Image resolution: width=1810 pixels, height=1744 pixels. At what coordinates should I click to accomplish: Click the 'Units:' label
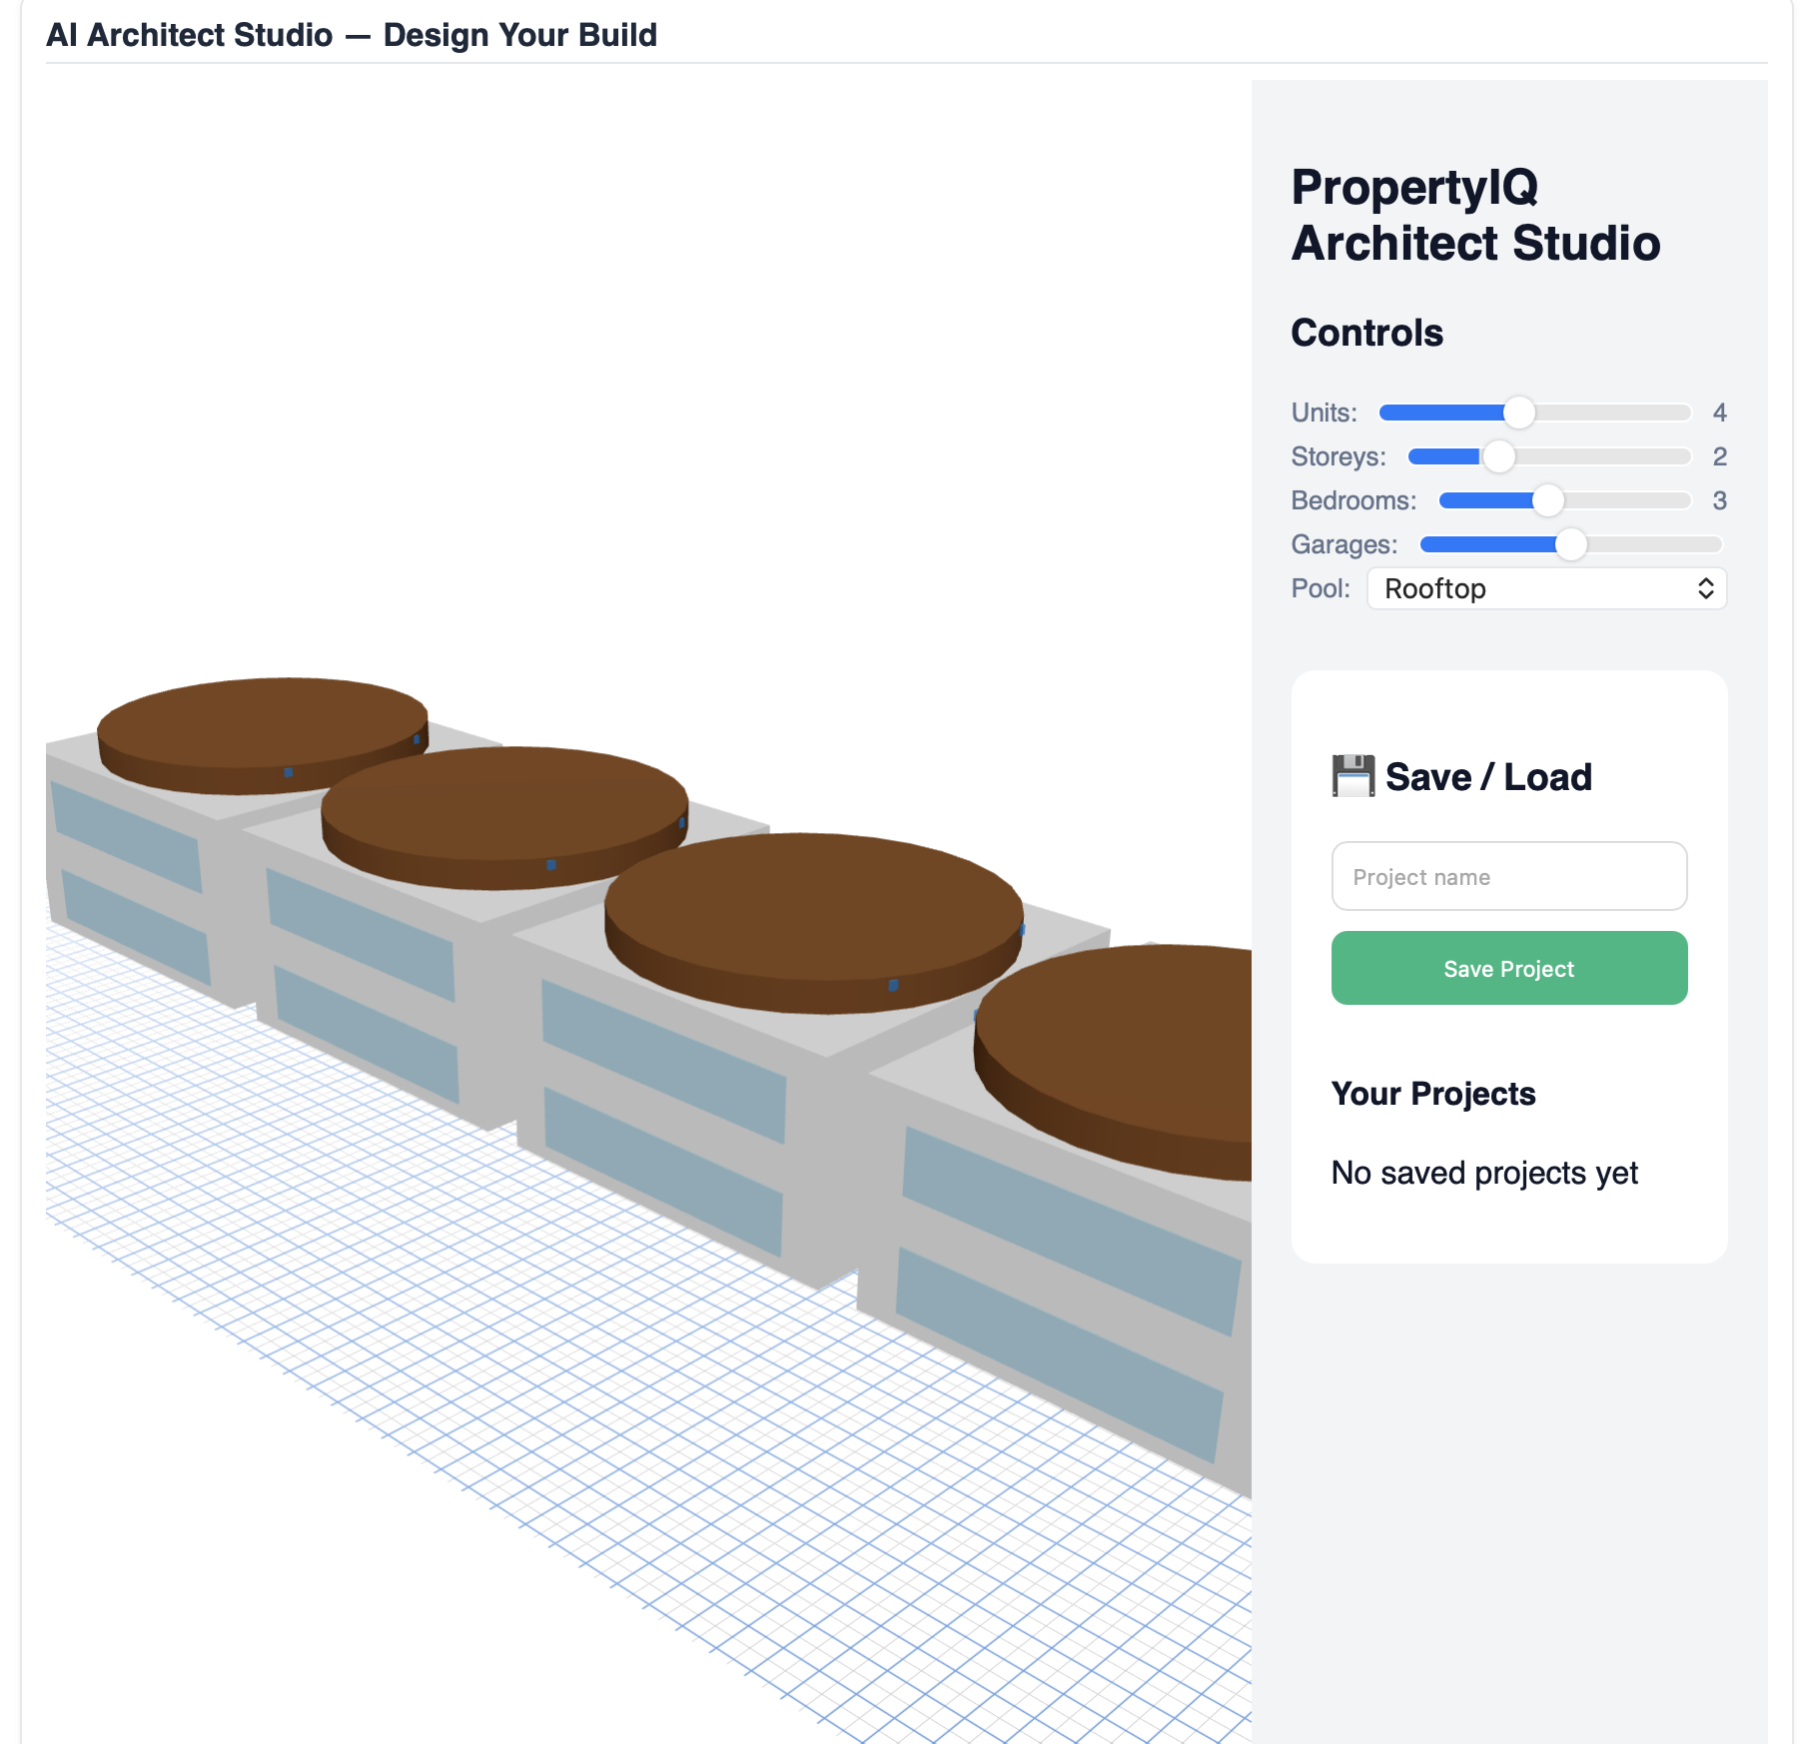click(x=1324, y=413)
